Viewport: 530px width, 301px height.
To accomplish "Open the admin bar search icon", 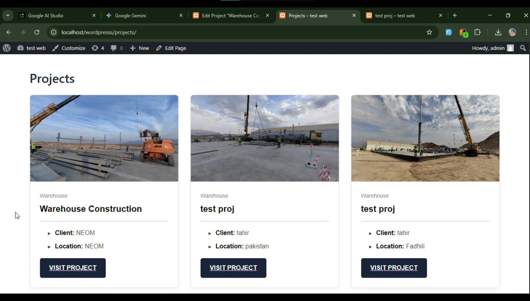I will (x=523, y=48).
